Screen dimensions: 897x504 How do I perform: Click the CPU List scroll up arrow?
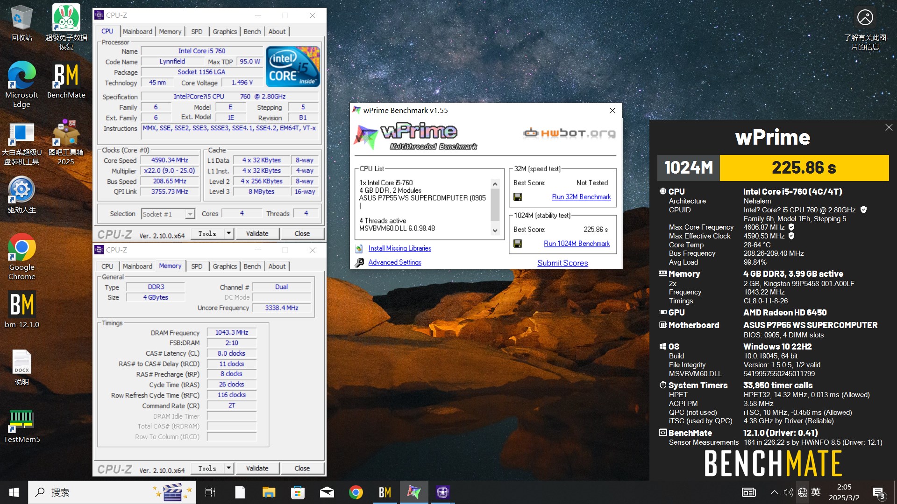[x=495, y=183]
